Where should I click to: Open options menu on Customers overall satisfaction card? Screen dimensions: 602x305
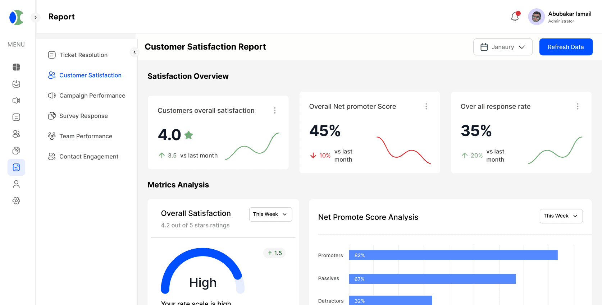[275, 110]
